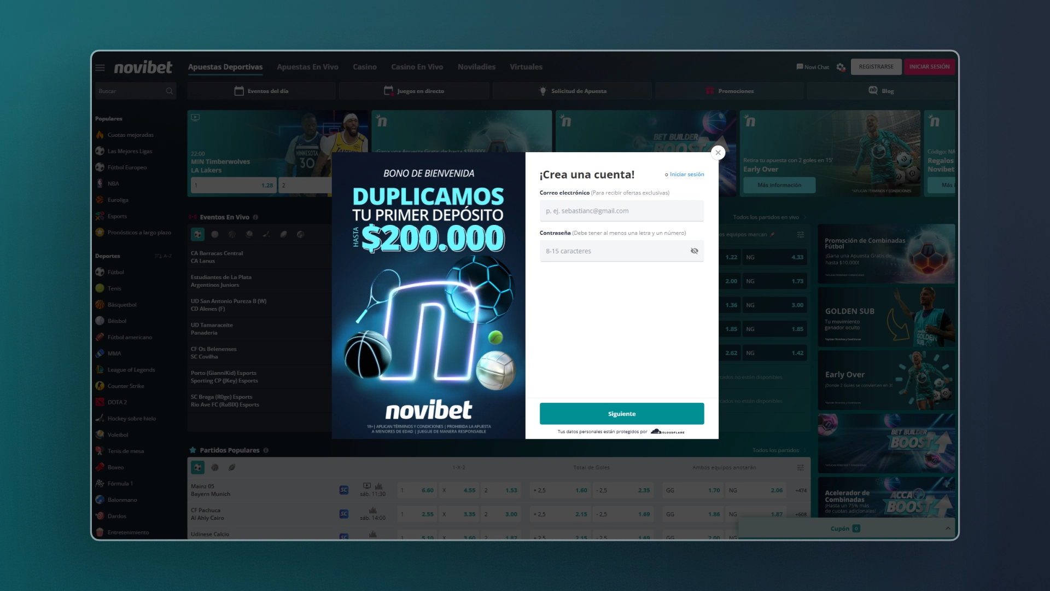Switch to Apuestas Deportivas tab
This screenshot has height=591, width=1050.
tap(225, 67)
